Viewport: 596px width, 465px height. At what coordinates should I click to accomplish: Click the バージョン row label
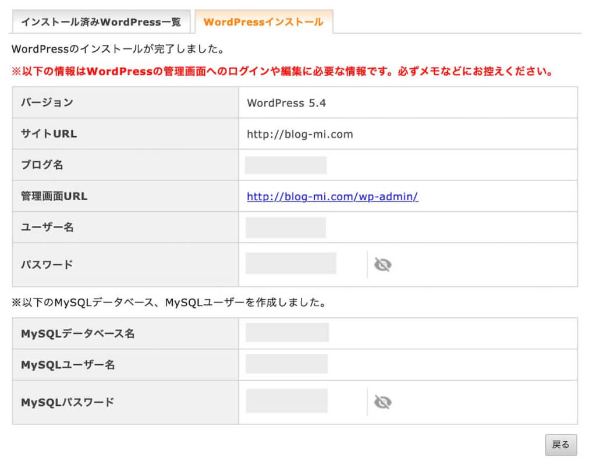click(47, 102)
